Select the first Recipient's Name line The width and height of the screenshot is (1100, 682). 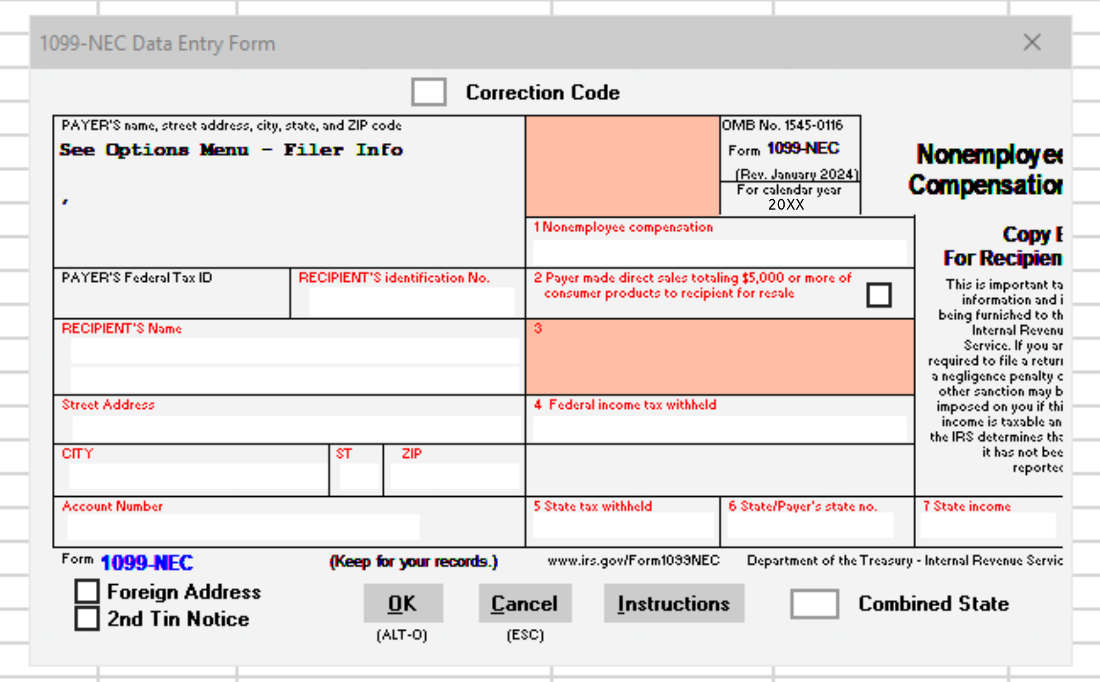pyautogui.click(x=295, y=351)
